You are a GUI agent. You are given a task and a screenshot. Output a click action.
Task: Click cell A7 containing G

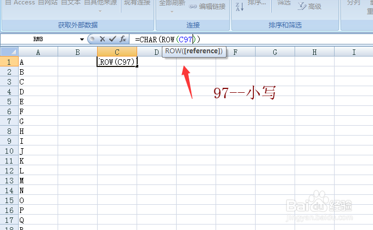click(x=38, y=121)
